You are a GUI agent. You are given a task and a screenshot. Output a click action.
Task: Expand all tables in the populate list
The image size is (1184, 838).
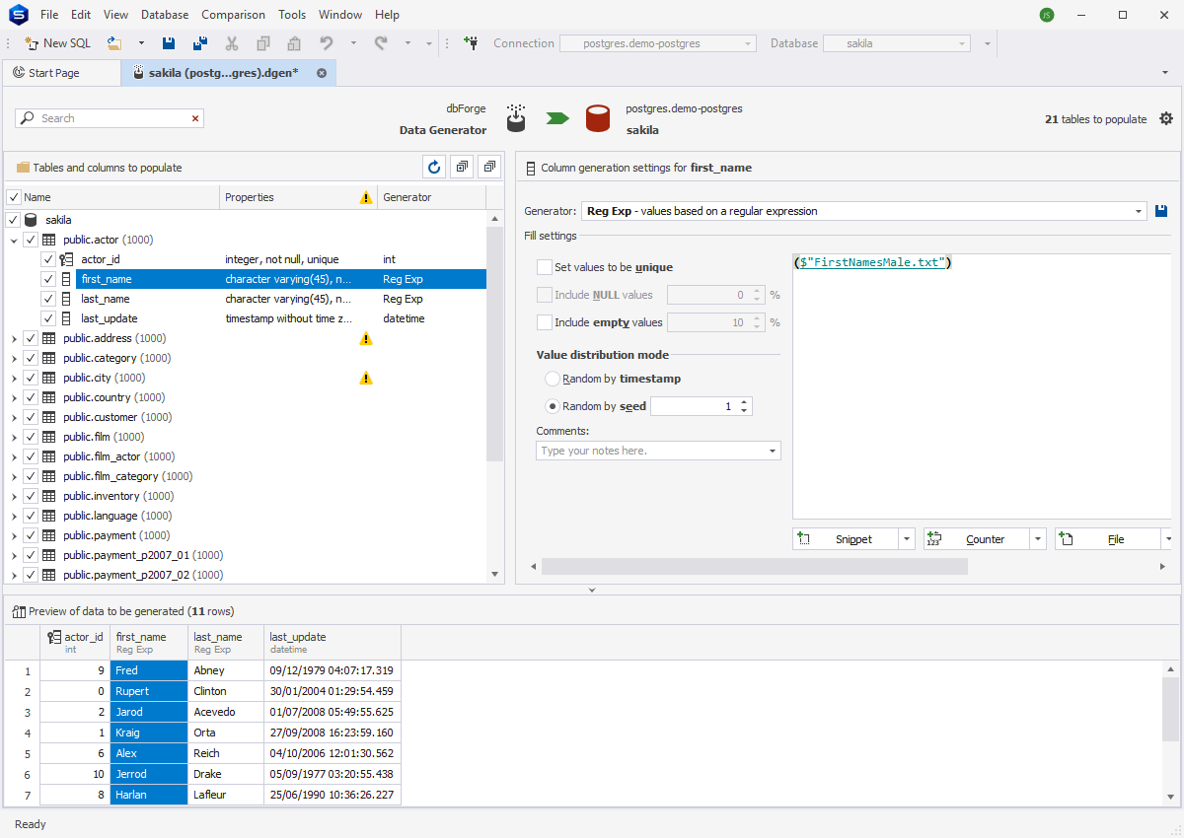462,167
